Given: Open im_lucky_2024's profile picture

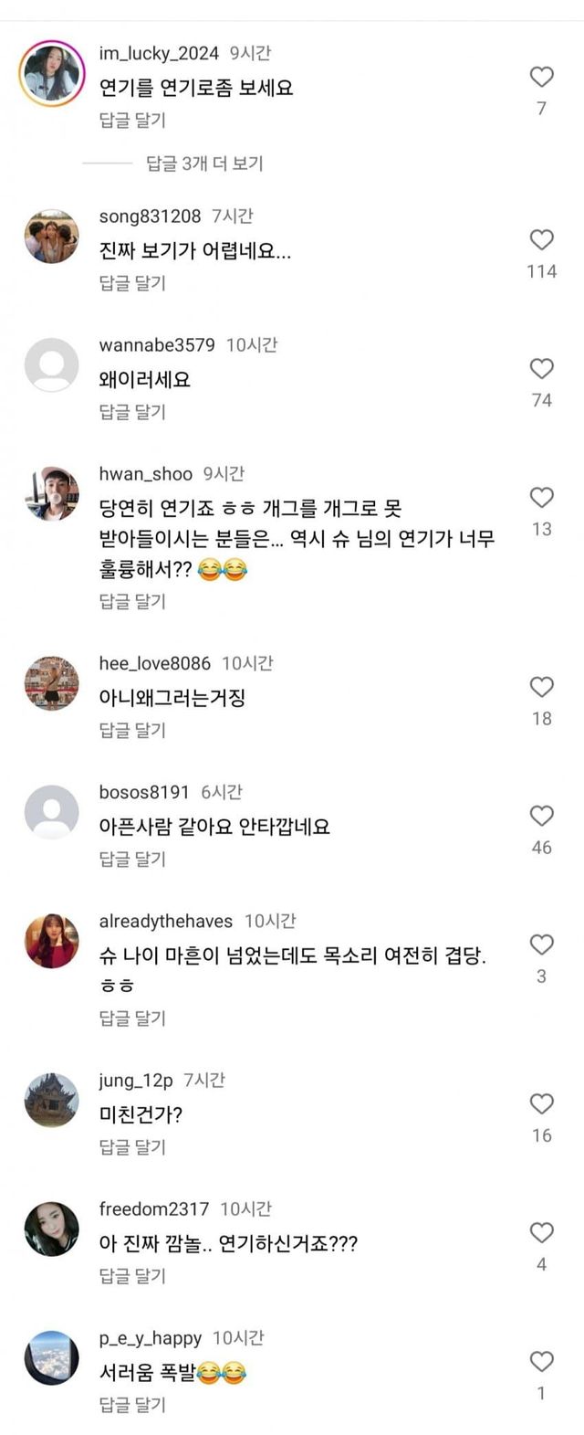Looking at the screenshot, I should point(51,74).
